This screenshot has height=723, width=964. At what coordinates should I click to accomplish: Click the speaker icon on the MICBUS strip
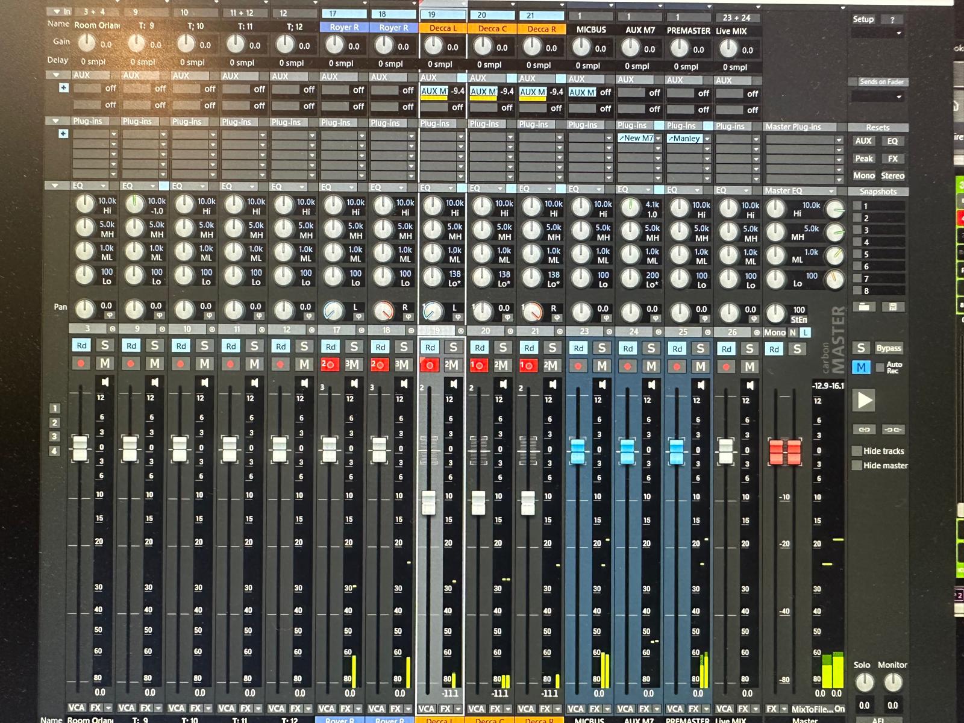tap(602, 384)
